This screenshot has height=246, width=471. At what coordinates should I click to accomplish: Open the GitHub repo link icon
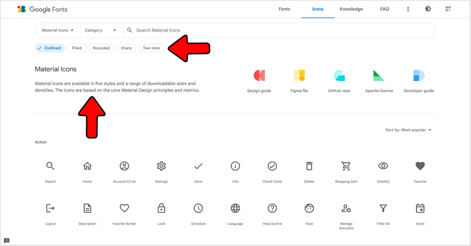pyautogui.click(x=339, y=76)
